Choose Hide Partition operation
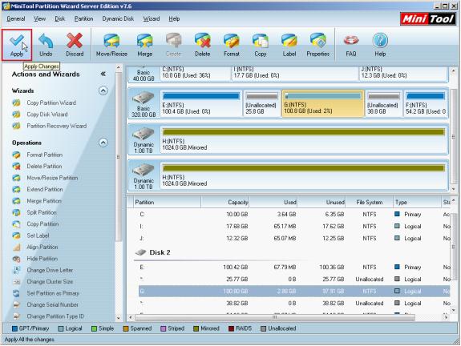Image resolution: width=461 pixels, height=346 pixels. tap(42, 259)
